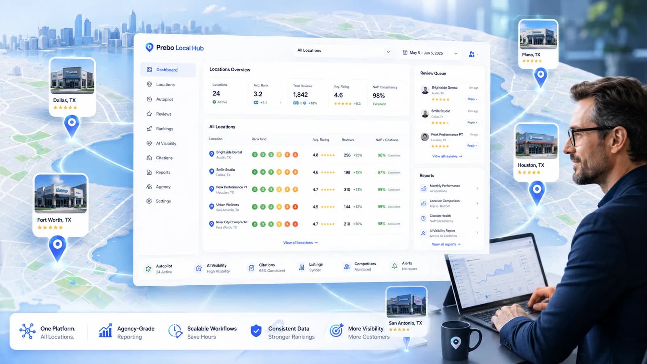Open the May 5 – Jun 5, 2025 date range picker
This screenshot has width=647, height=364.
tap(430, 53)
